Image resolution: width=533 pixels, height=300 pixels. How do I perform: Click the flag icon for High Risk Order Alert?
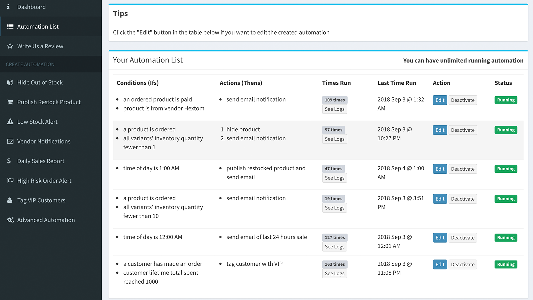pos(10,181)
